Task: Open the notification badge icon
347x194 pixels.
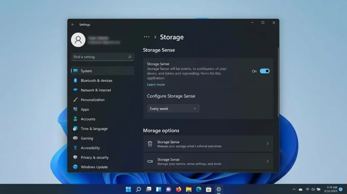Action: (341, 189)
